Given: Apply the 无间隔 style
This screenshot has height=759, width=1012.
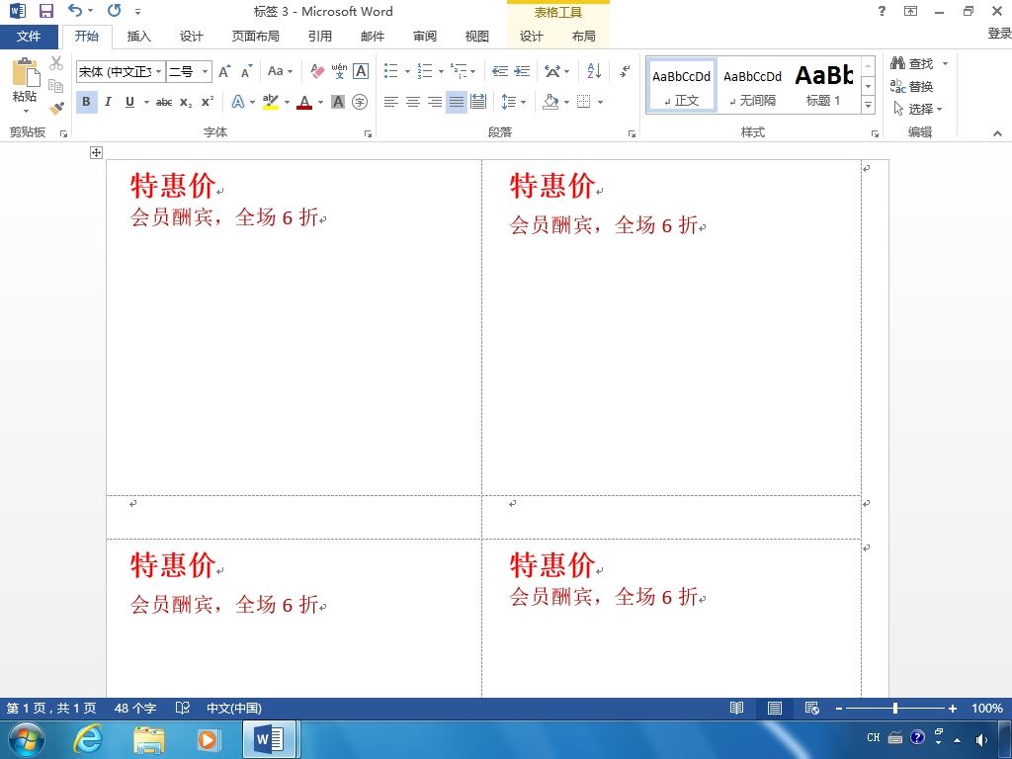Looking at the screenshot, I should [x=752, y=85].
